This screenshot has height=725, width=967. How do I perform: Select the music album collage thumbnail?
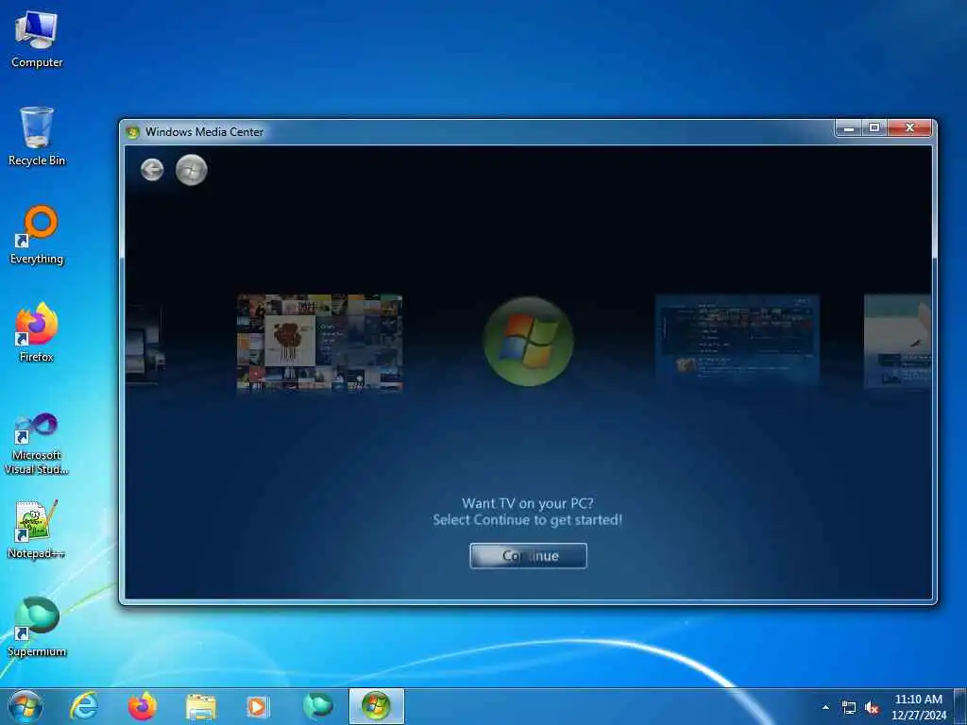(x=319, y=342)
